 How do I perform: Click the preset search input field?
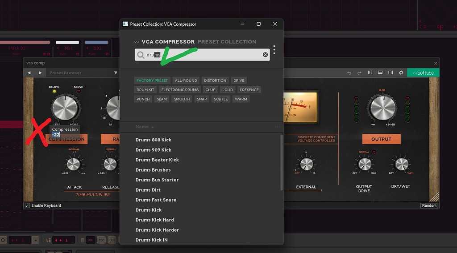(202, 55)
